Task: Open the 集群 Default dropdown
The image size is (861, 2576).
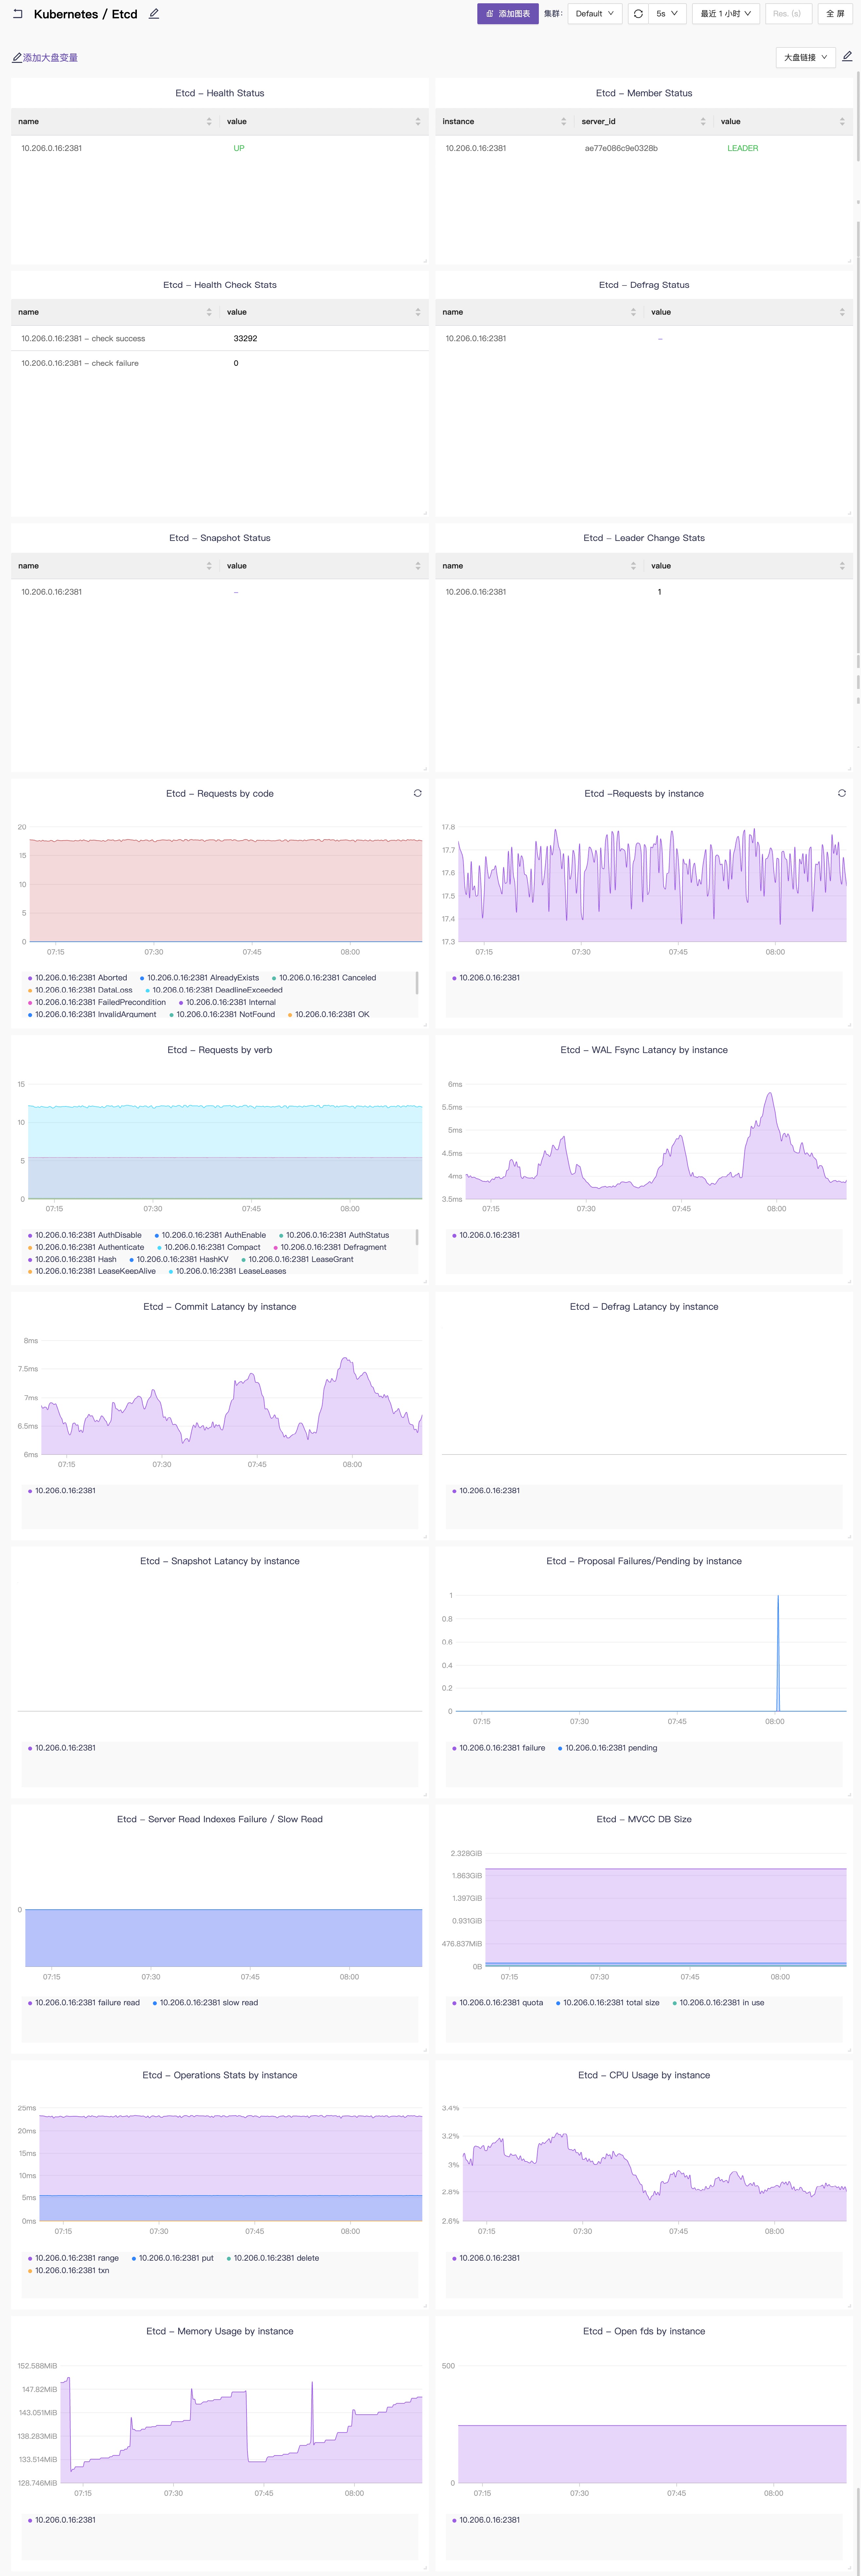Action: point(595,14)
